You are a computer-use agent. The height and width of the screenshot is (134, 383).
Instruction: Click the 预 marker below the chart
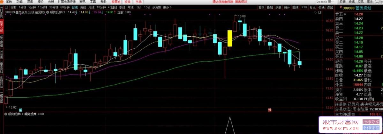pos(270,110)
